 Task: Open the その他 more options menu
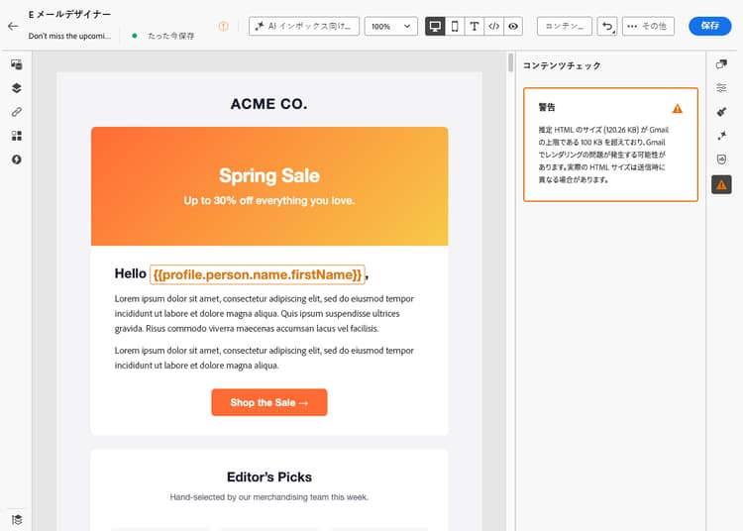click(x=648, y=26)
